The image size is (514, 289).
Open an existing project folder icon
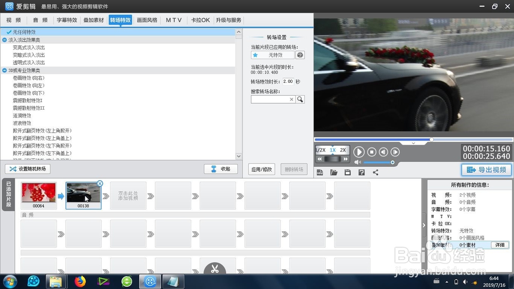click(334, 172)
